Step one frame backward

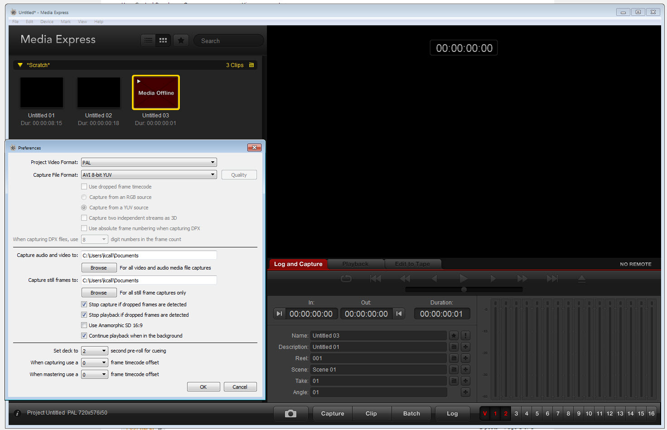point(434,278)
